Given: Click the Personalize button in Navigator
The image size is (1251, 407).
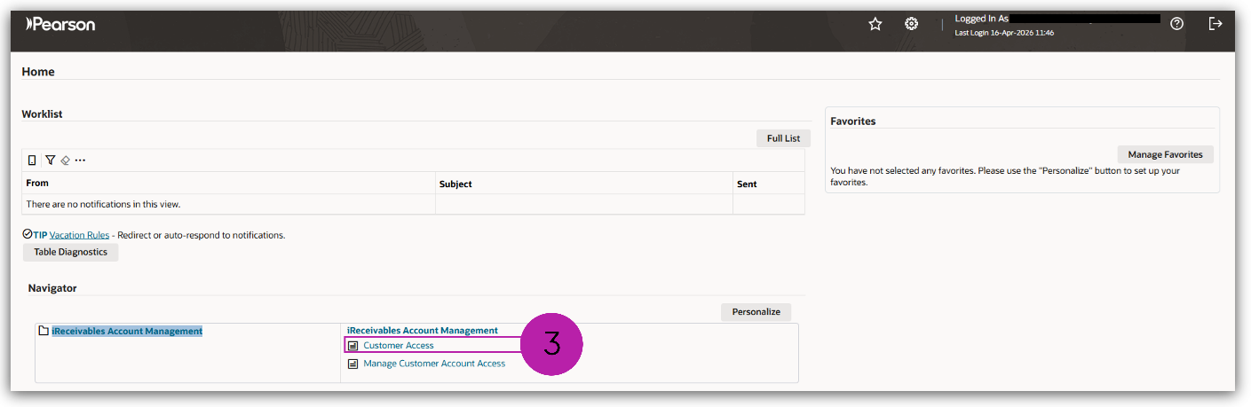Looking at the screenshot, I should coord(756,312).
